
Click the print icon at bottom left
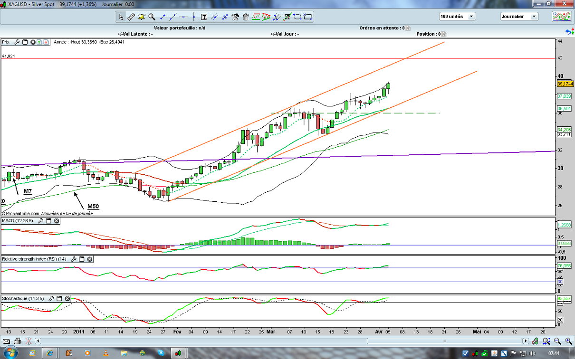point(18,341)
